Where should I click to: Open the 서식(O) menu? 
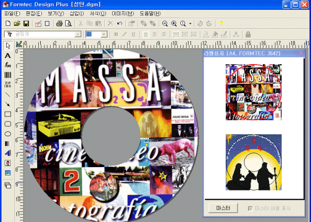click(x=98, y=13)
